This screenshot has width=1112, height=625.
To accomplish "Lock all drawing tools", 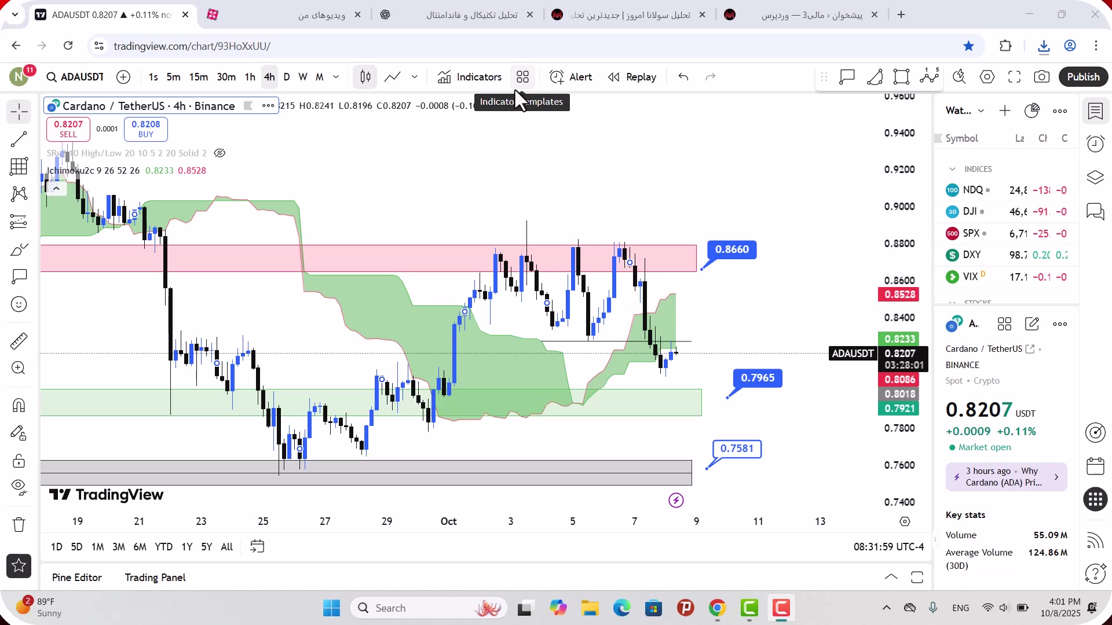I will point(19,461).
